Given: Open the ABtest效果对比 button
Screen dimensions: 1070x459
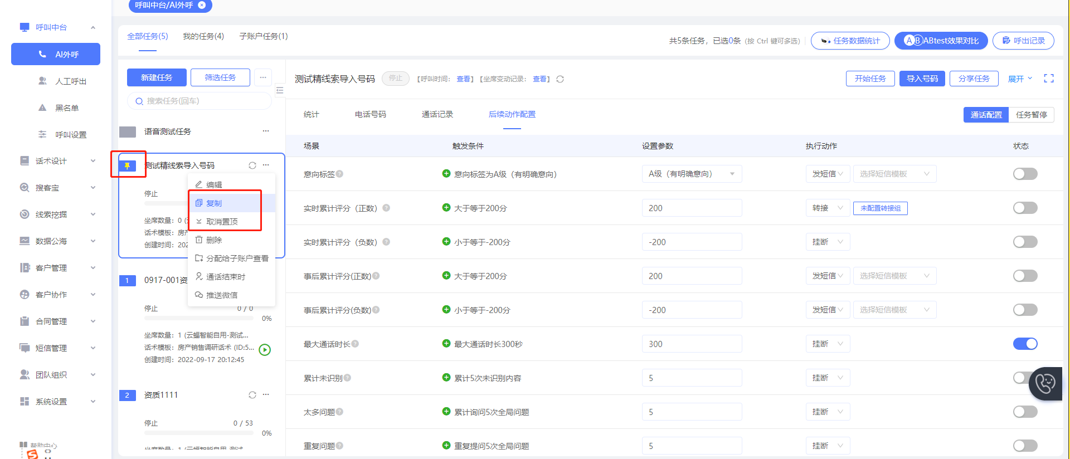Looking at the screenshot, I should coord(941,41).
